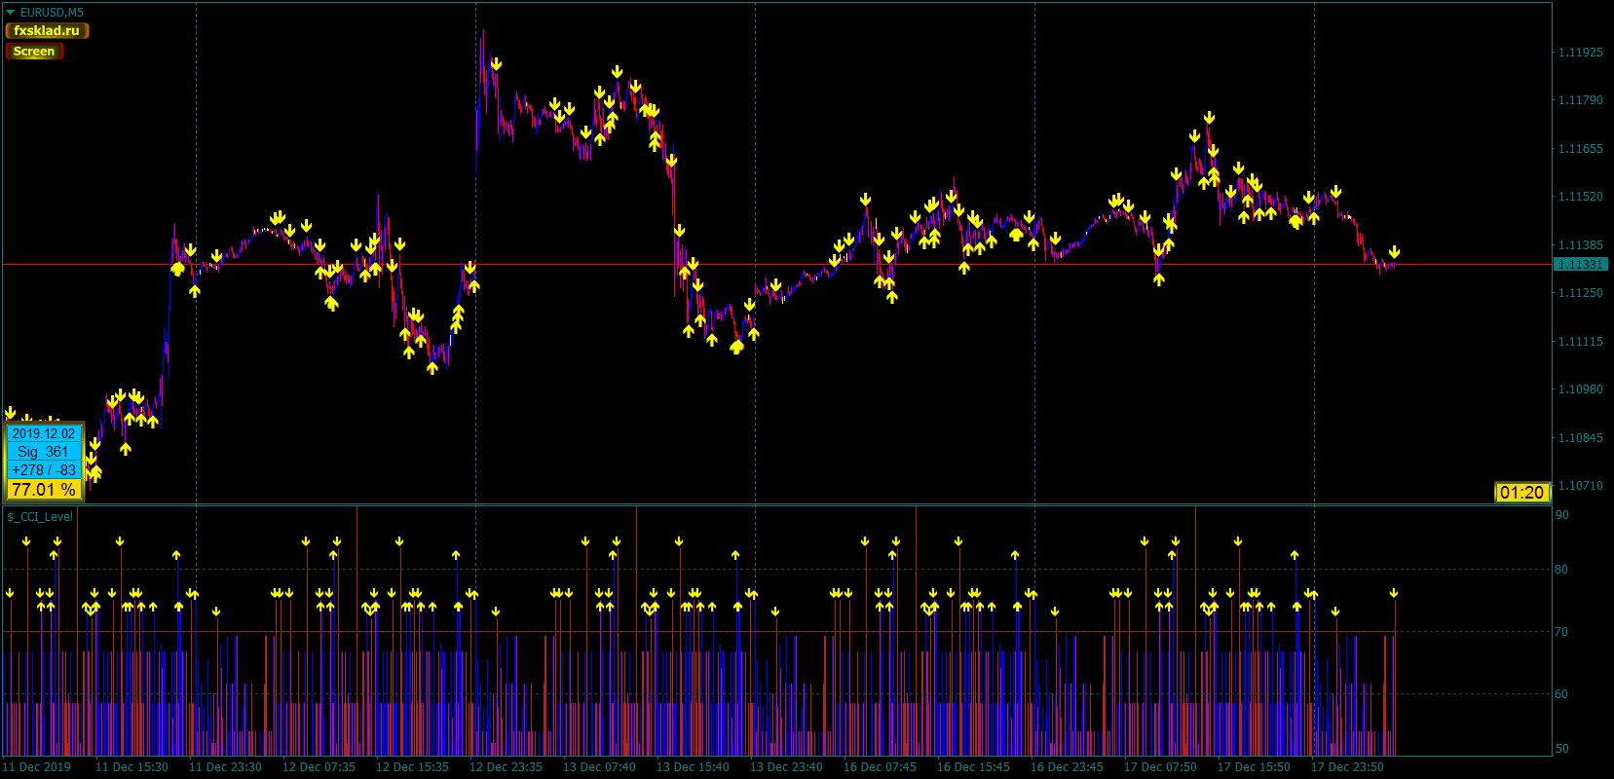The height and width of the screenshot is (779, 1614).
Task: Click the 1.11925 price scale label
Action: point(1580,53)
